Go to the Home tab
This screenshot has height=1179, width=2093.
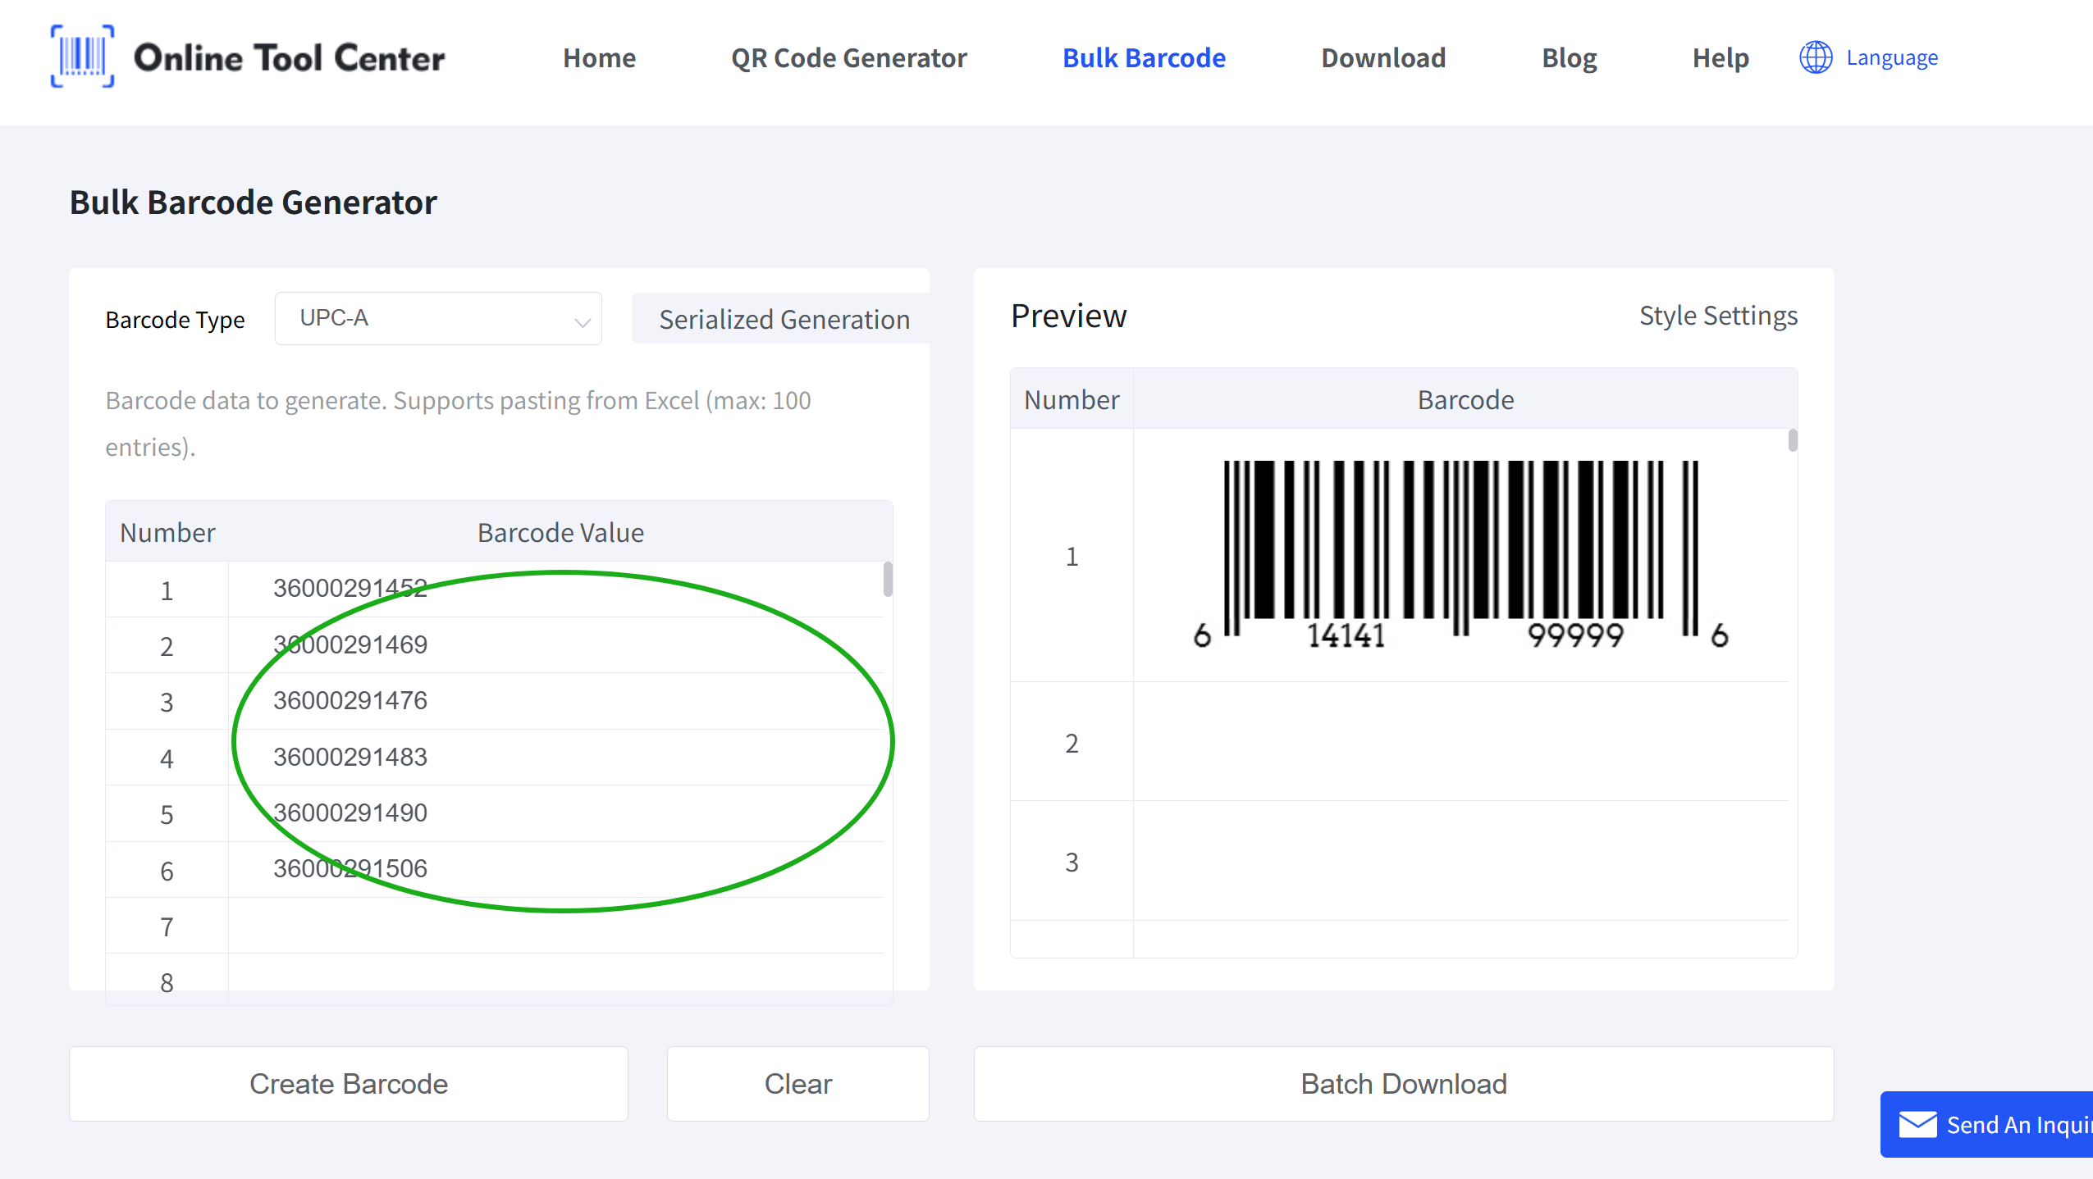[598, 57]
